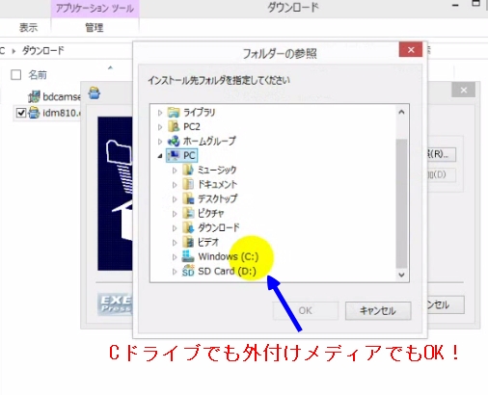
Task: Select the ミュージック label
Action: pyautogui.click(x=217, y=170)
